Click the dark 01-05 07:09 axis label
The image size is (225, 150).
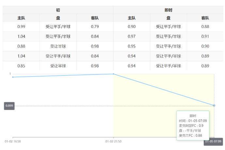click(213, 142)
